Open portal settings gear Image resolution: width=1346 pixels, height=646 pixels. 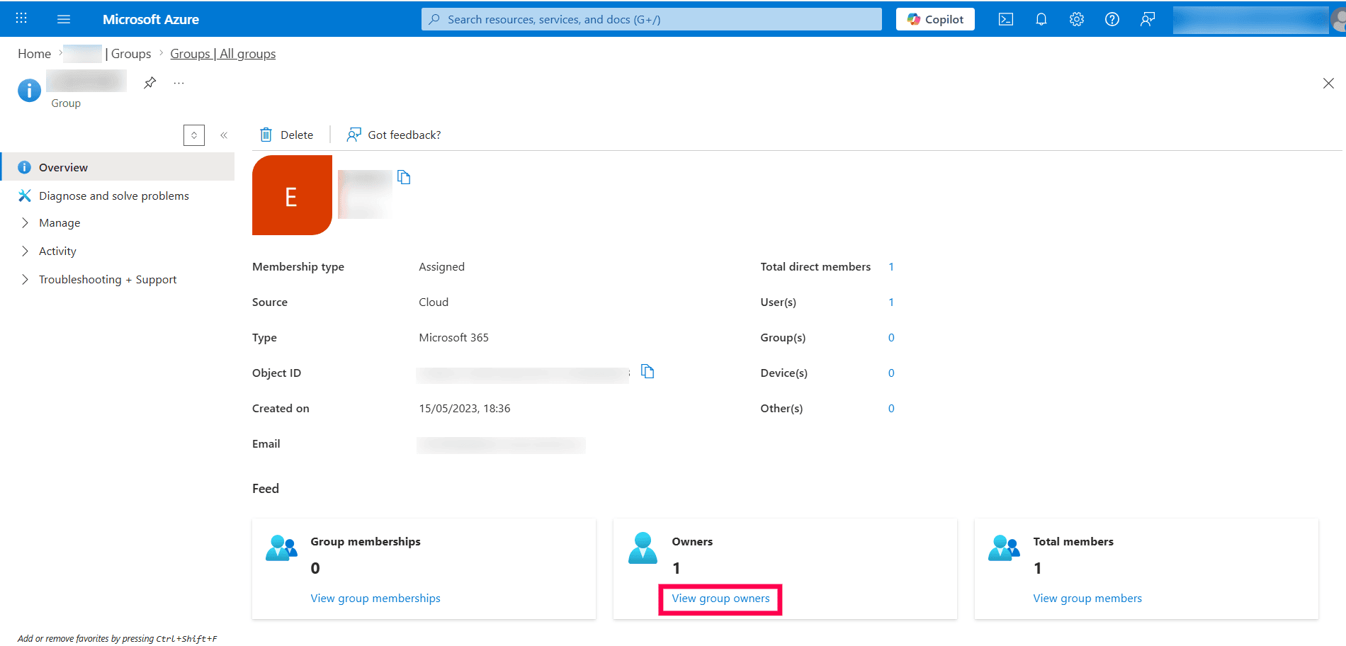coord(1077,19)
